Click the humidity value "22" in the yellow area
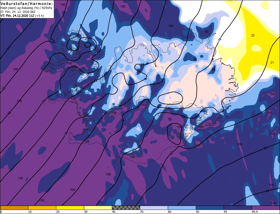This screenshot has height=214, width=280. tap(253, 35)
